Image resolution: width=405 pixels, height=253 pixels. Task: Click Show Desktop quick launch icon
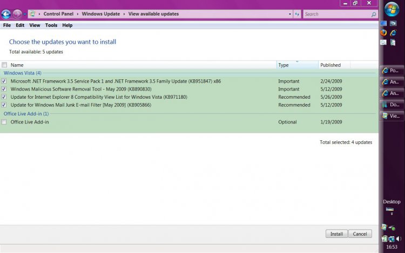(383, 24)
